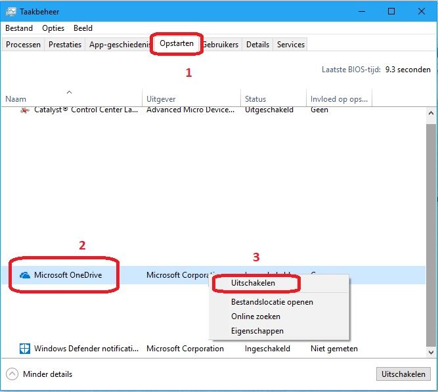Click the Windows Defender shield icon
Viewport: 438px width, 392px height.
(x=25, y=349)
